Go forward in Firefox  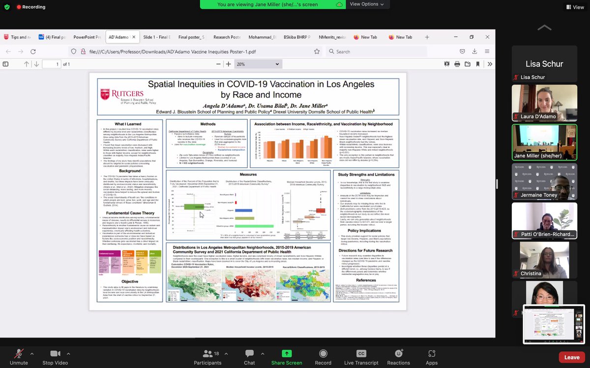pyautogui.click(x=21, y=51)
